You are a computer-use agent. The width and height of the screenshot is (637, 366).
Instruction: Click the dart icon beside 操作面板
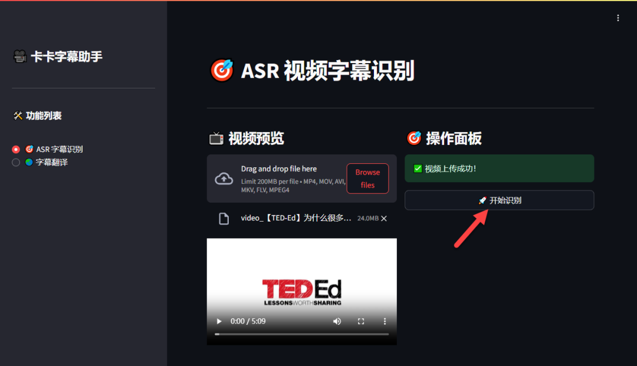pos(413,137)
